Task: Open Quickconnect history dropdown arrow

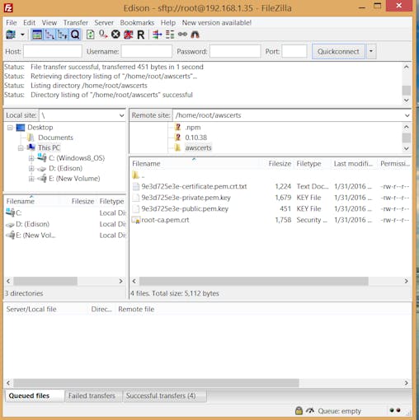Action: pyautogui.click(x=371, y=51)
